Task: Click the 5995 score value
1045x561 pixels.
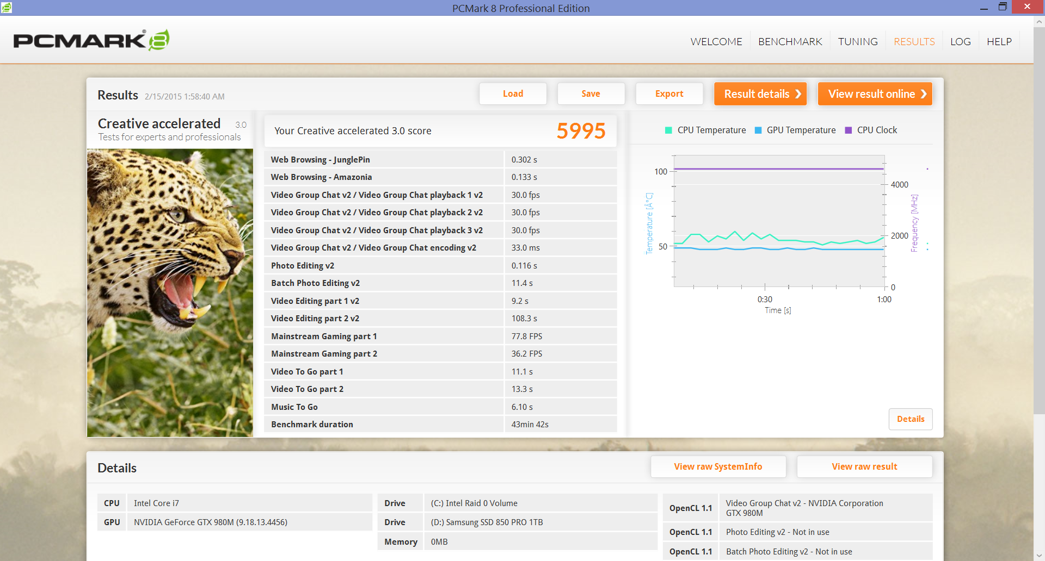Action: click(x=581, y=131)
